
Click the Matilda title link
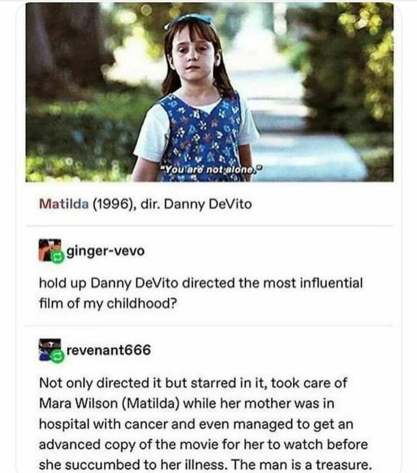(64, 204)
